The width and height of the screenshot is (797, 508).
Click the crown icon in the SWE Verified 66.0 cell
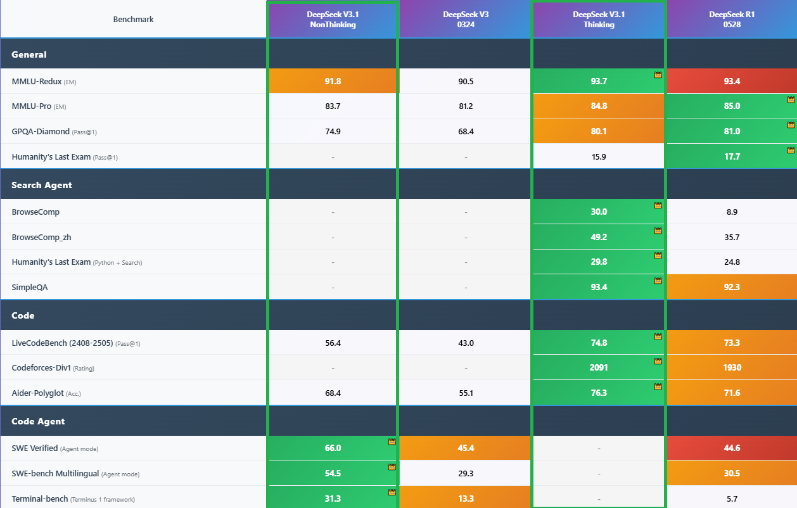(392, 441)
